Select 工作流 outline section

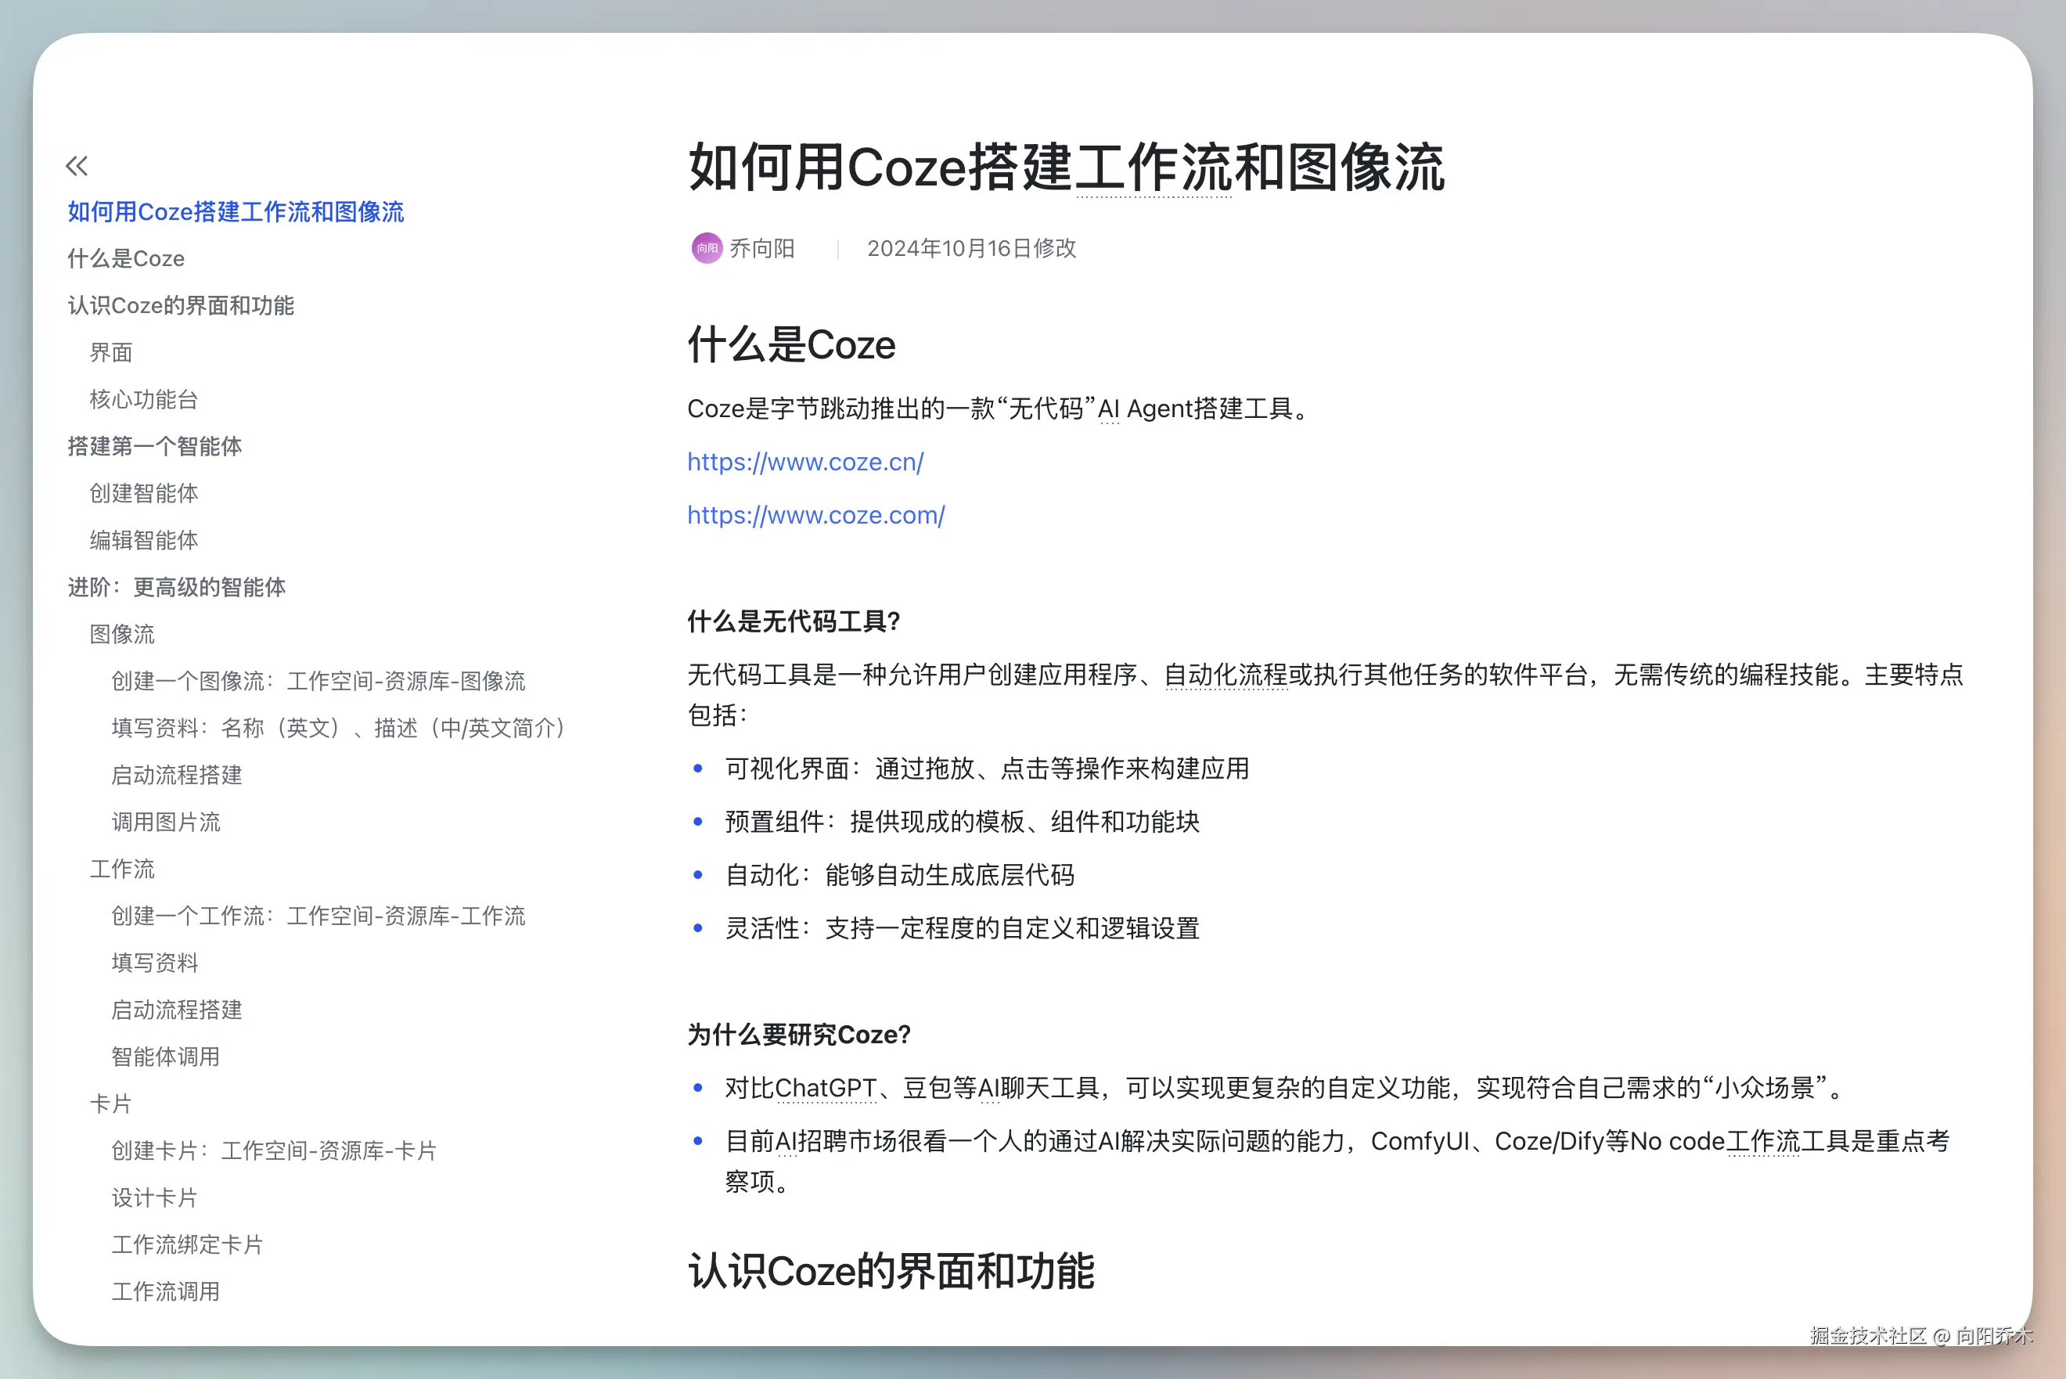coord(121,869)
